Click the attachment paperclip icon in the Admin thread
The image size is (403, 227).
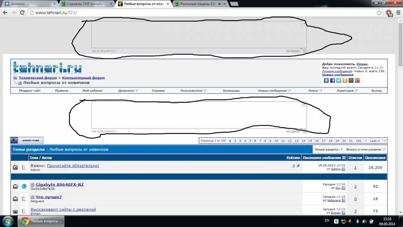(293, 166)
